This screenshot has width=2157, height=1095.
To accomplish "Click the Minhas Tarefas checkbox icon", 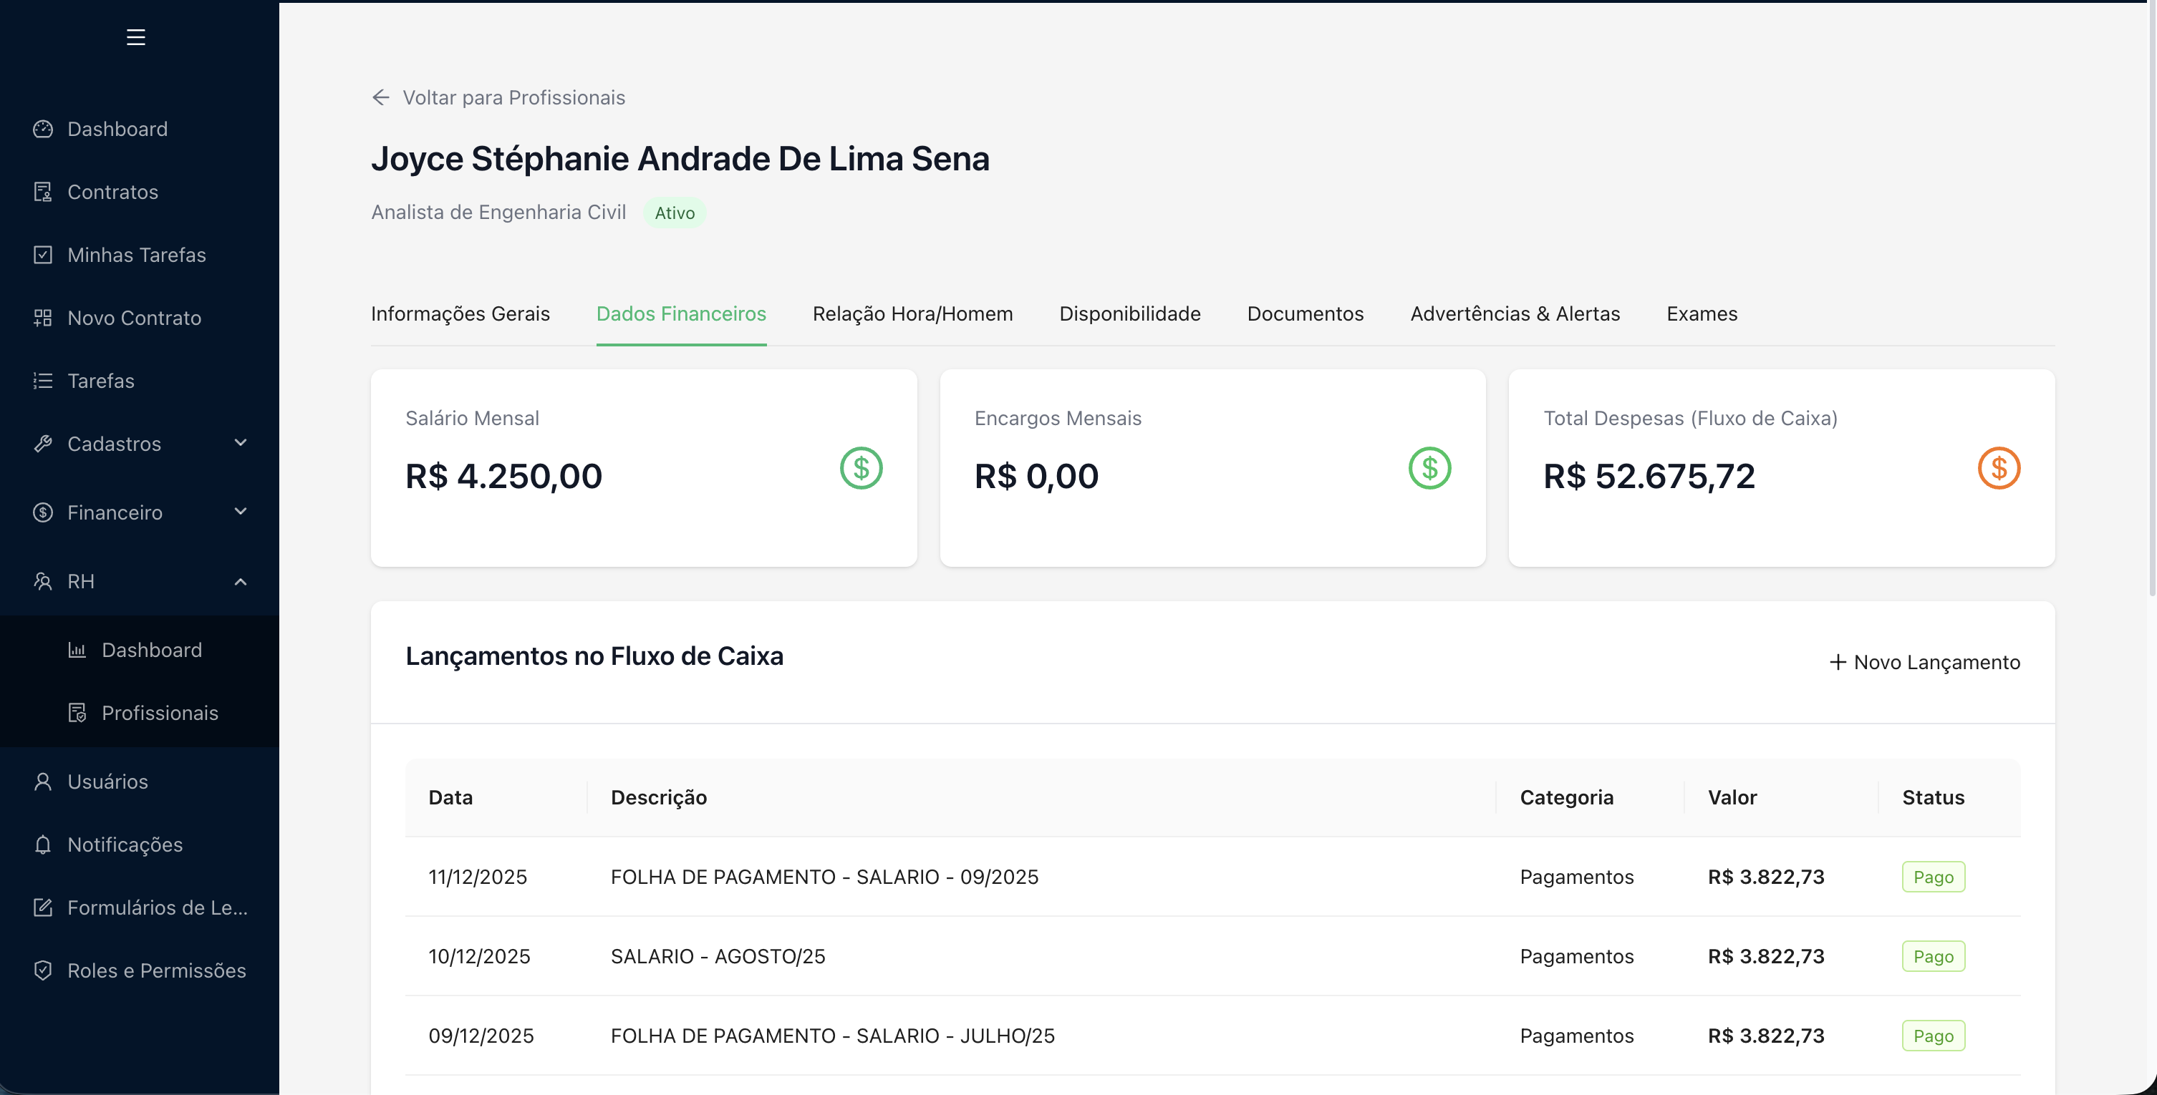I will 43,255.
